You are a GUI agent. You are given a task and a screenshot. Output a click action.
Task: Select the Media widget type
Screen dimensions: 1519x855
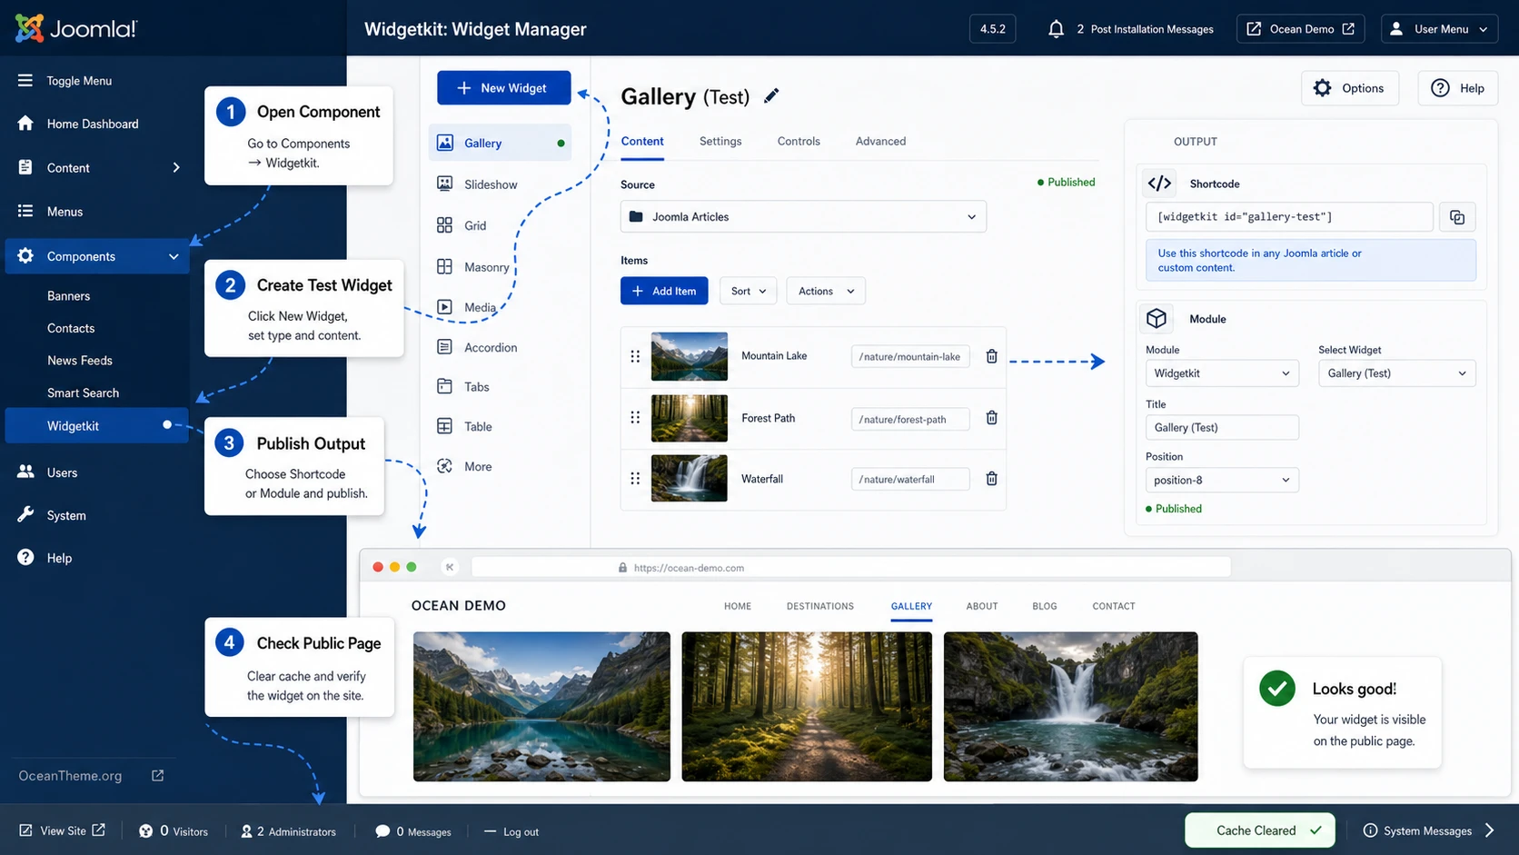click(x=467, y=307)
